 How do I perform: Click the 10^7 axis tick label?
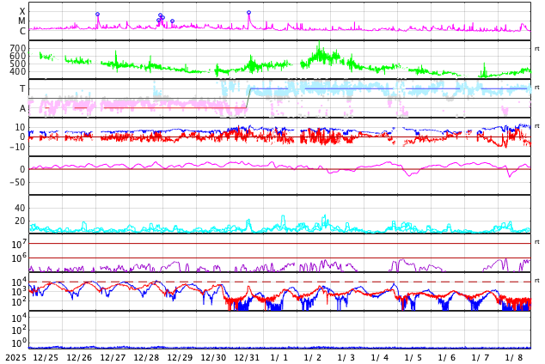point(18,246)
